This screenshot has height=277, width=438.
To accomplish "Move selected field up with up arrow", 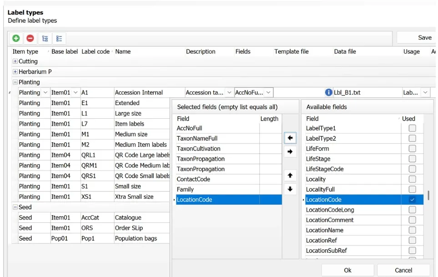I will (290, 176).
